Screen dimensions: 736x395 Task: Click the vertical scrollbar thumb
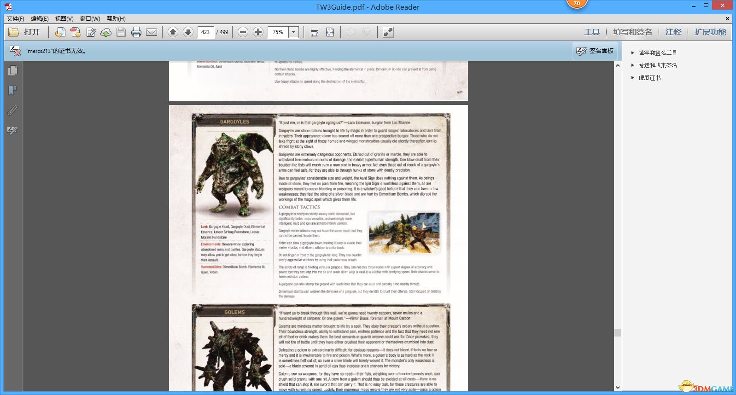point(618,332)
